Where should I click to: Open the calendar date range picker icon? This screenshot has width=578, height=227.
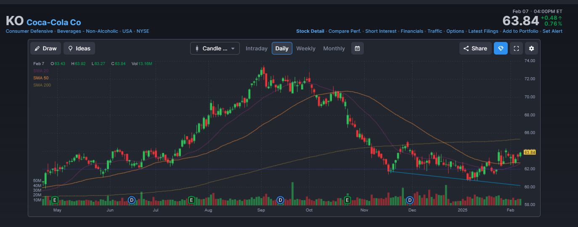click(357, 48)
